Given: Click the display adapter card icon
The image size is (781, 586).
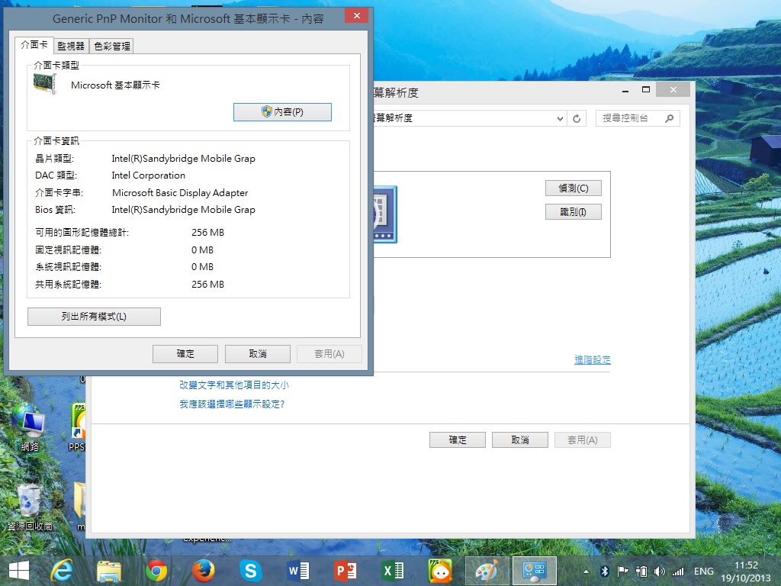Looking at the screenshot, I should tap(45, 84).
